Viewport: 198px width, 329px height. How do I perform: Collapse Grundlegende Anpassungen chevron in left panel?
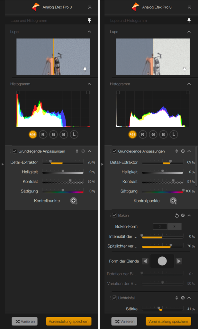(x=89, y=151)
